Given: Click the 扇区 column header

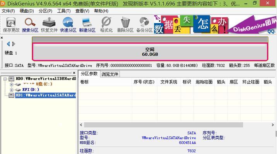Looking at the screenshot, I should coord(234,82).
